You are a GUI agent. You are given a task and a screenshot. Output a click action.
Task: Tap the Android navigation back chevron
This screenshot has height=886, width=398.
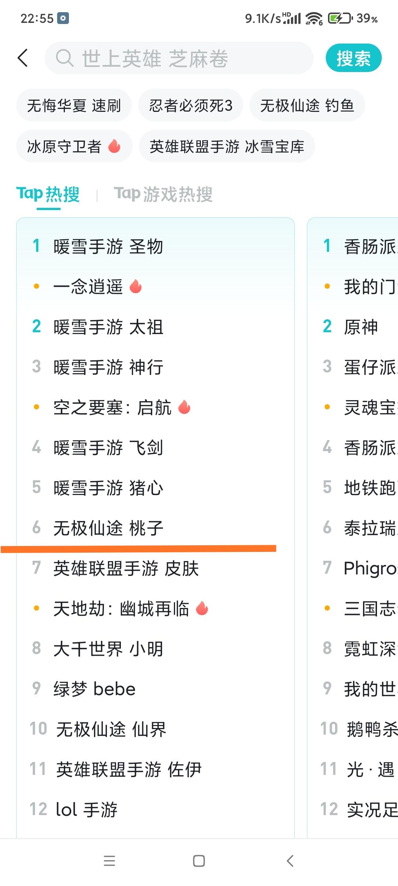290,861
